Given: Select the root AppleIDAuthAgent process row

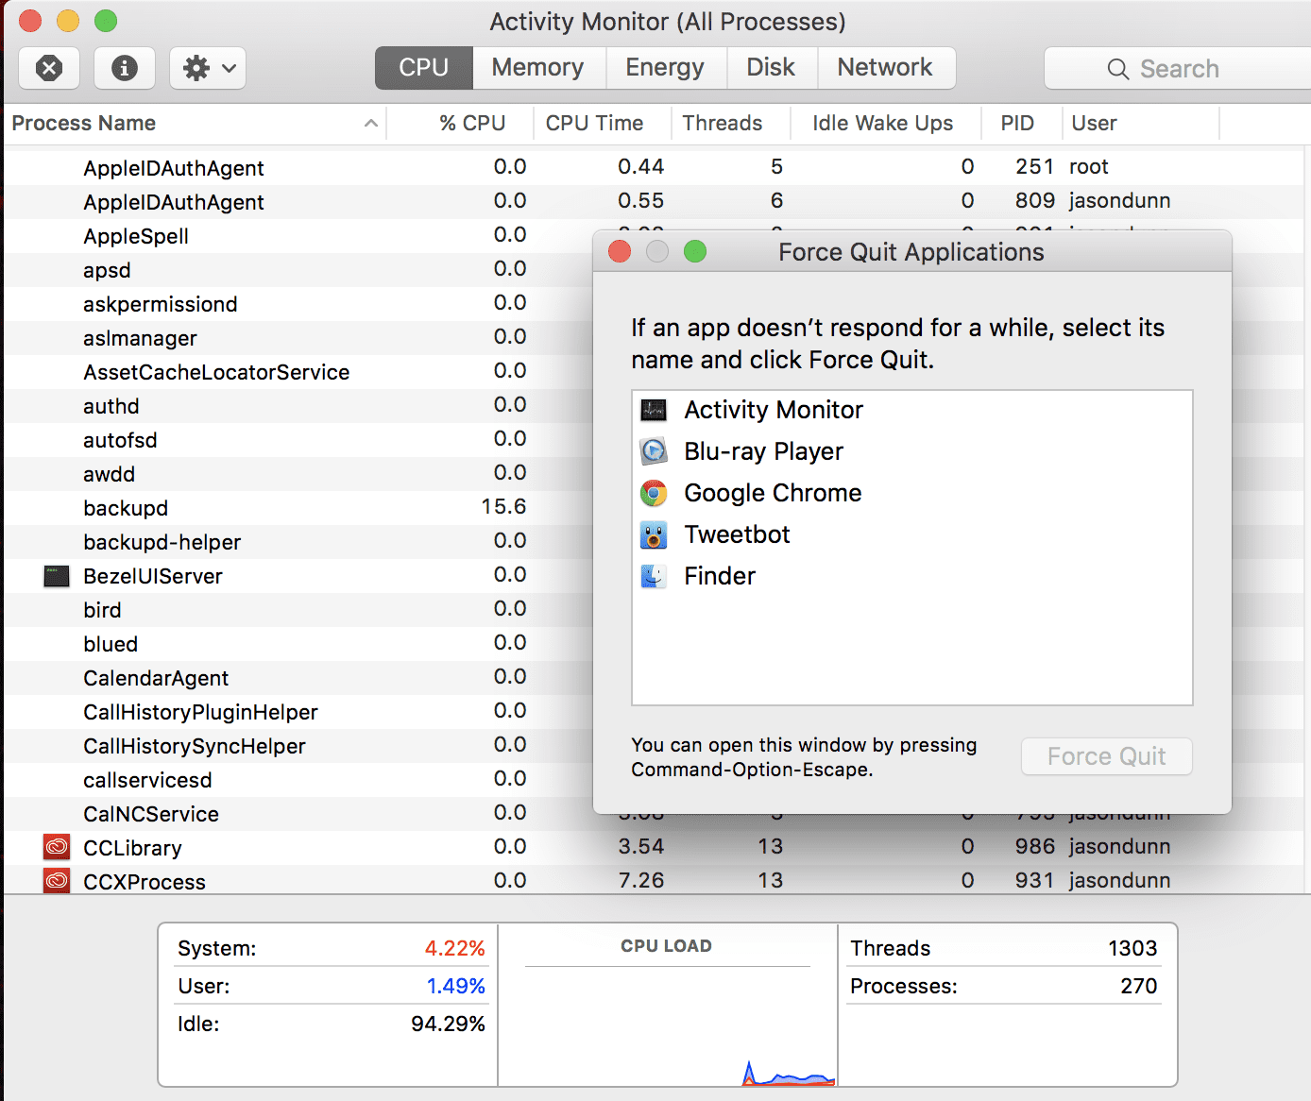Looking at the screenshot, I should [655, 167].
